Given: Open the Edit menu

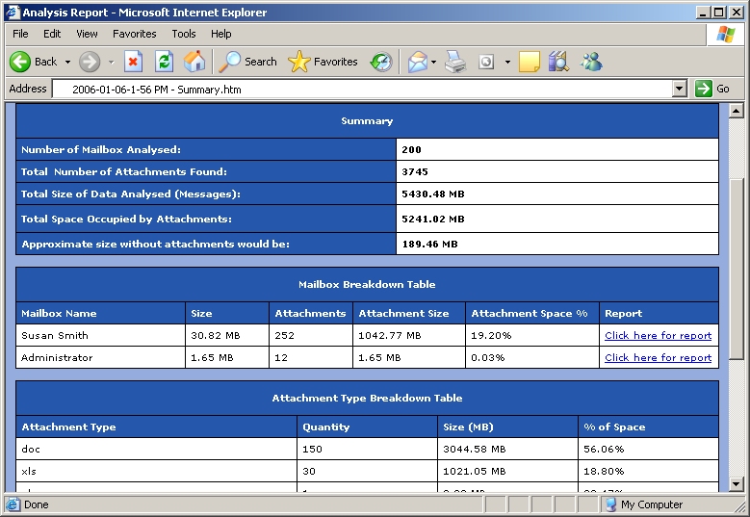Looking at the screenshot, I should point(52,34).
